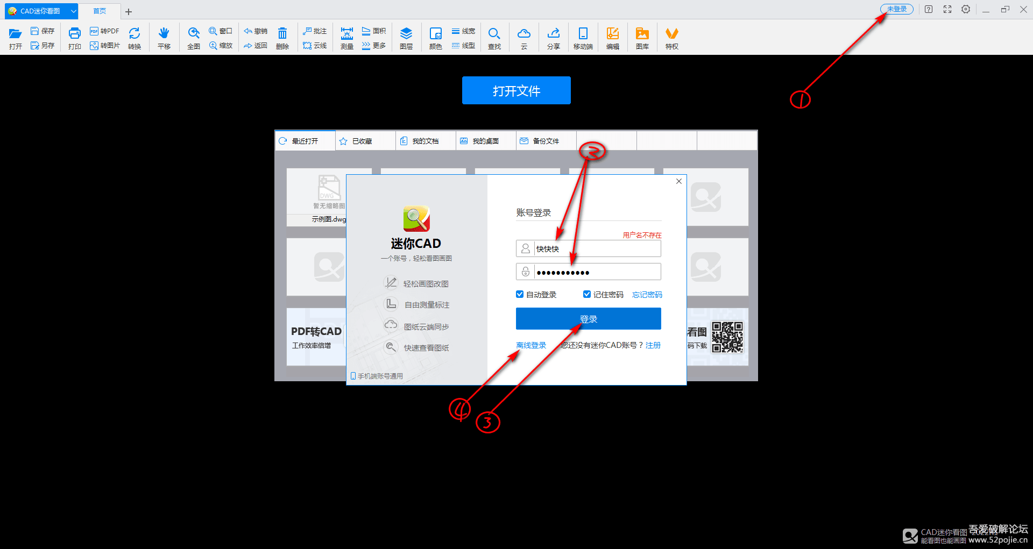Image resolution: width=1033 pixels, height=549 pixels.
Task: Click the 查找 search icon
Action: click(x=494, y=38)
